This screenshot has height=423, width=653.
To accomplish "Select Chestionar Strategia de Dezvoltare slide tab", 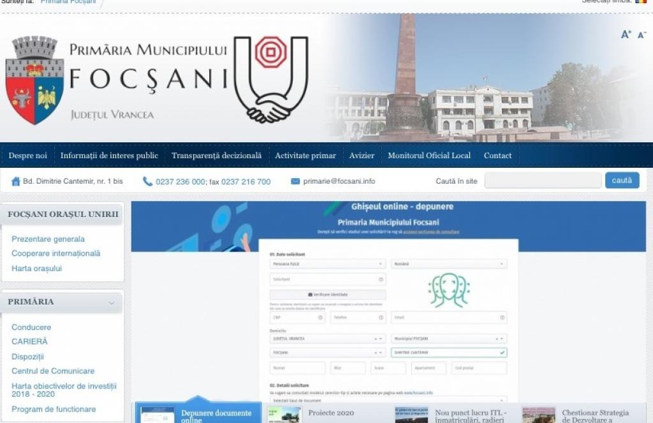I will coord(596,416).
